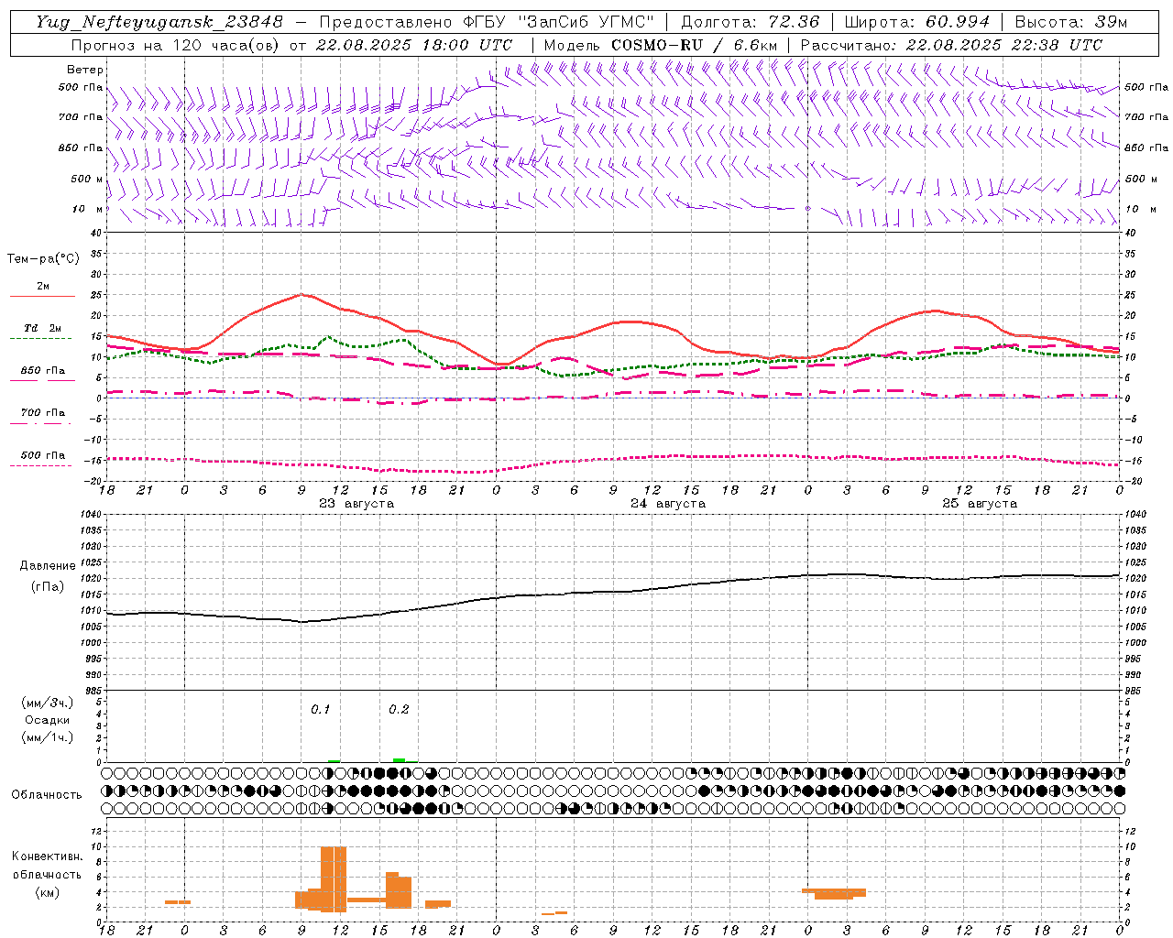Click the (мм/3ч.) precipitation unit label

pos(47,703)
